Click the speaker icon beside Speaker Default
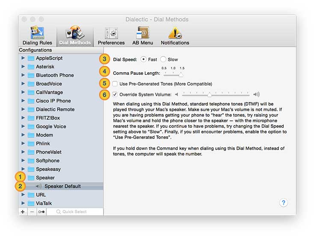This screenshot has height=237, width=314. point(39,186)
